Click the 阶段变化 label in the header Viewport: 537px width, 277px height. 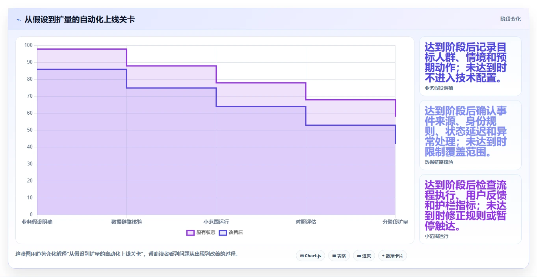(510, 19)
